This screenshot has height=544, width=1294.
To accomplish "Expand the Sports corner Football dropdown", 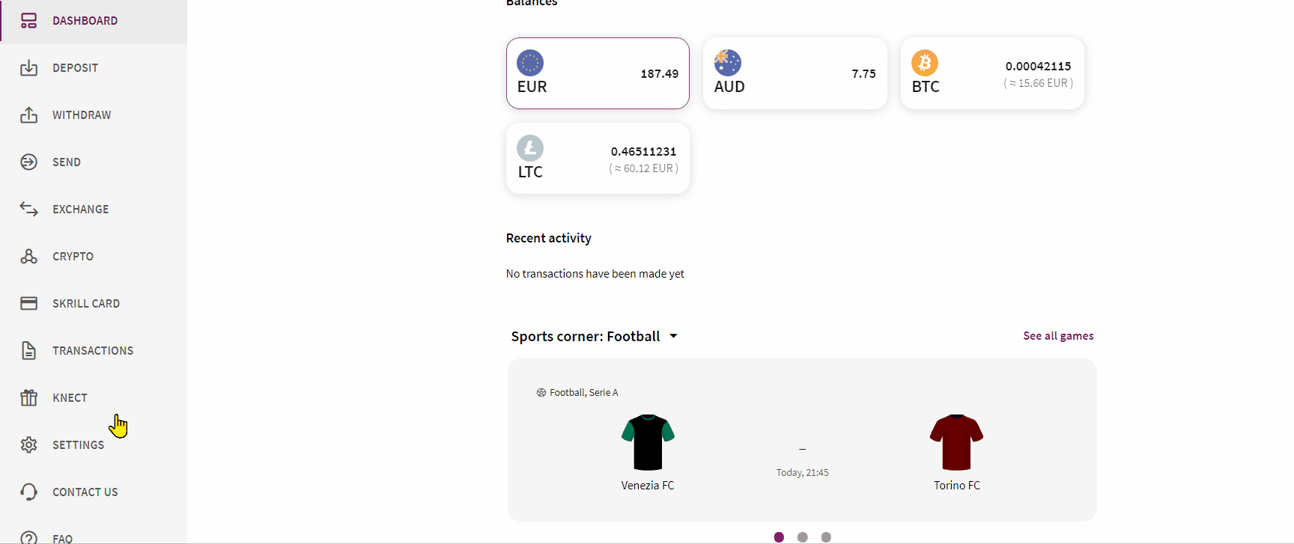I will [673, 336].
